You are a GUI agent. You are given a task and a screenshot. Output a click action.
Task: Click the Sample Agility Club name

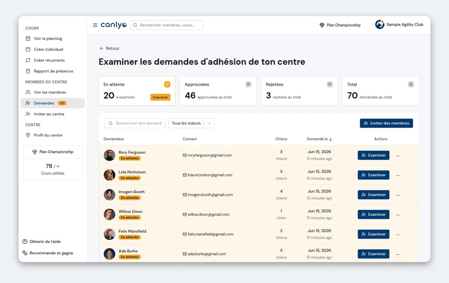pos(405,25)
